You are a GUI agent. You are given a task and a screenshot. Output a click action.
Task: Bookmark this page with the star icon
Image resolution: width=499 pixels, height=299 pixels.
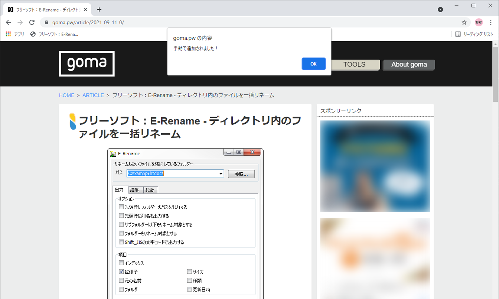tap(464, 22)
